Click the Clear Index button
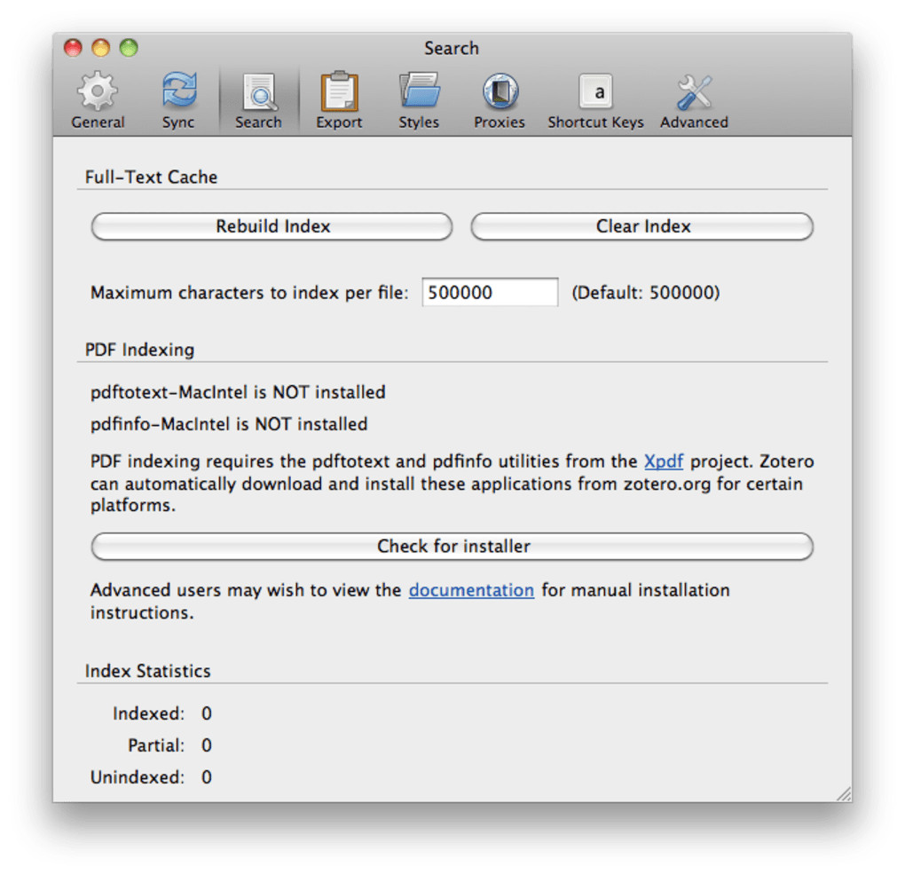 tap(642, 226)
